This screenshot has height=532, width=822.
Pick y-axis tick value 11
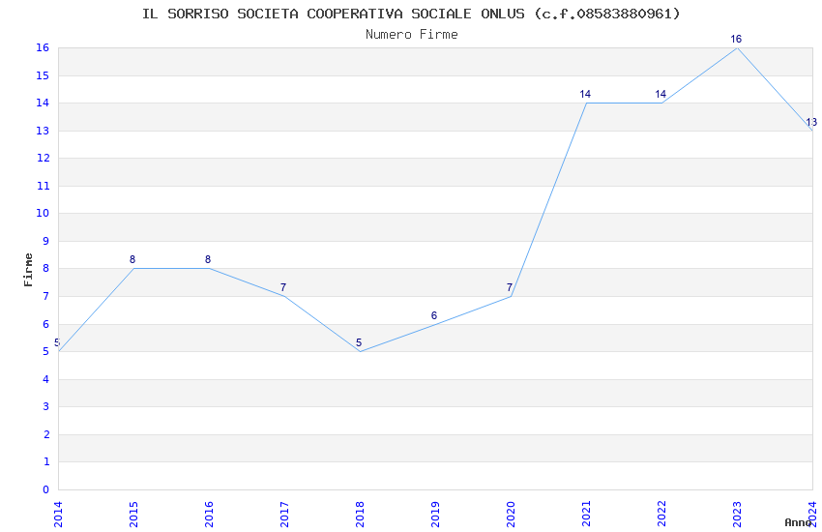(43, 186)
